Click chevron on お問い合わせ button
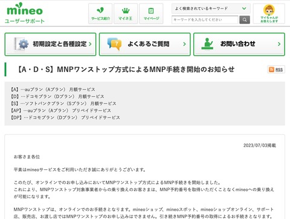The height and width of the screenshot is (219, 290). [279, 44]
